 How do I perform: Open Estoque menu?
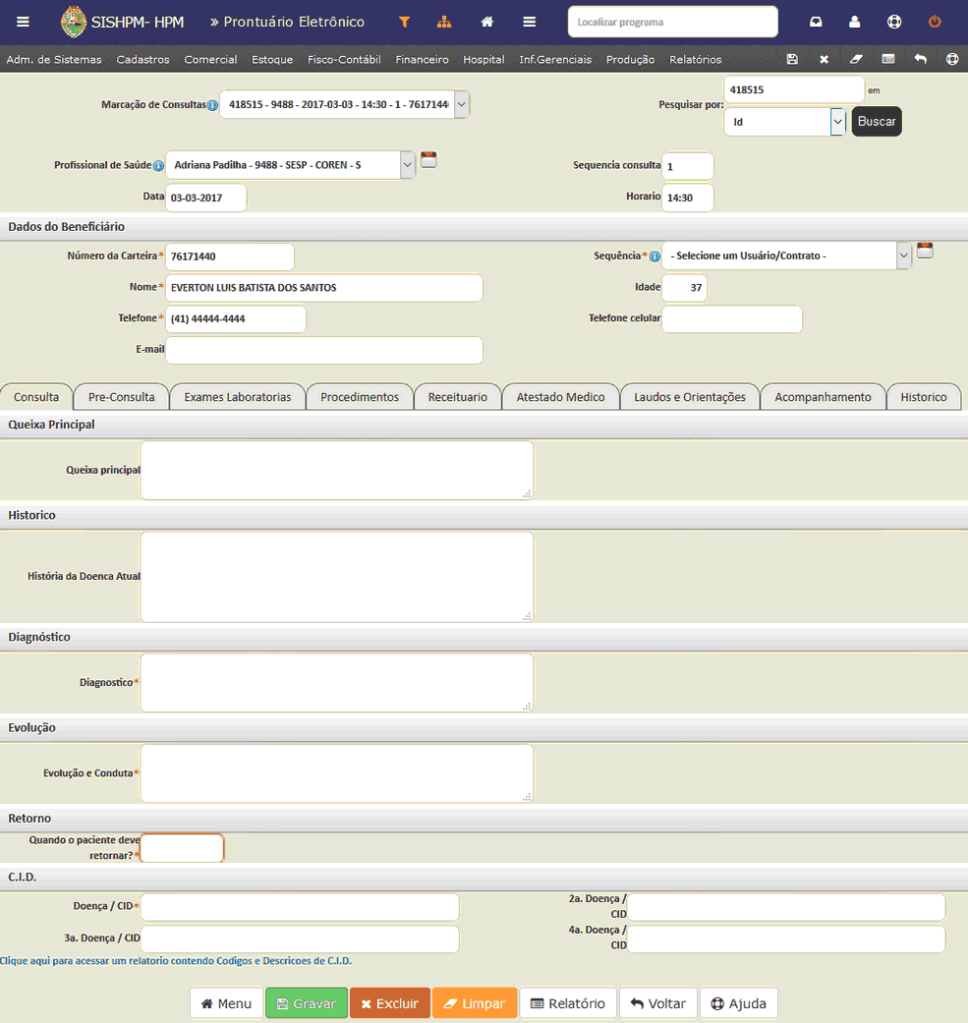[x=272, y=59]
